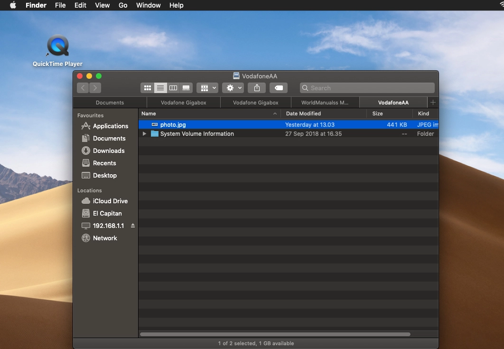Open the grouping options dropdown
The height and width of the screenshot is (349, 504).
click(x=207, y=88)
